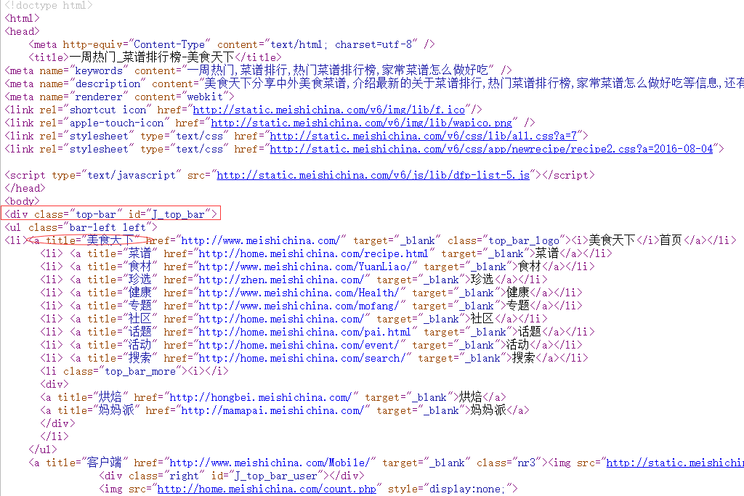
Task: Click the 食材 YuanLiao list item line
Action: pos(318,267)
